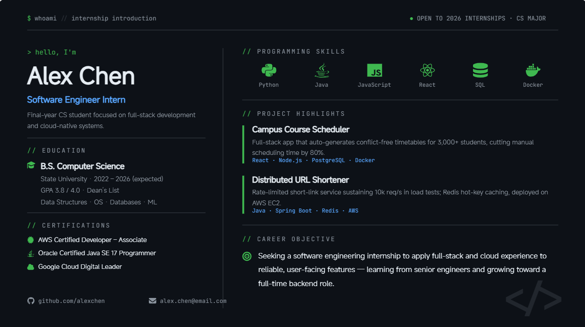This screenshot has height=327, width=585.
Task: Click 'OPEN TO 2026 INTERNSHIPS' status text
Action: coord(461,19)
